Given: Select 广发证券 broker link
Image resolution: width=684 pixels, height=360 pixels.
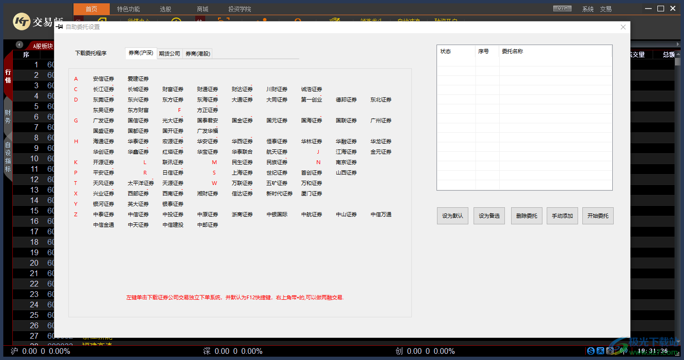Looking at the screenshot, I should pos(104,120).
